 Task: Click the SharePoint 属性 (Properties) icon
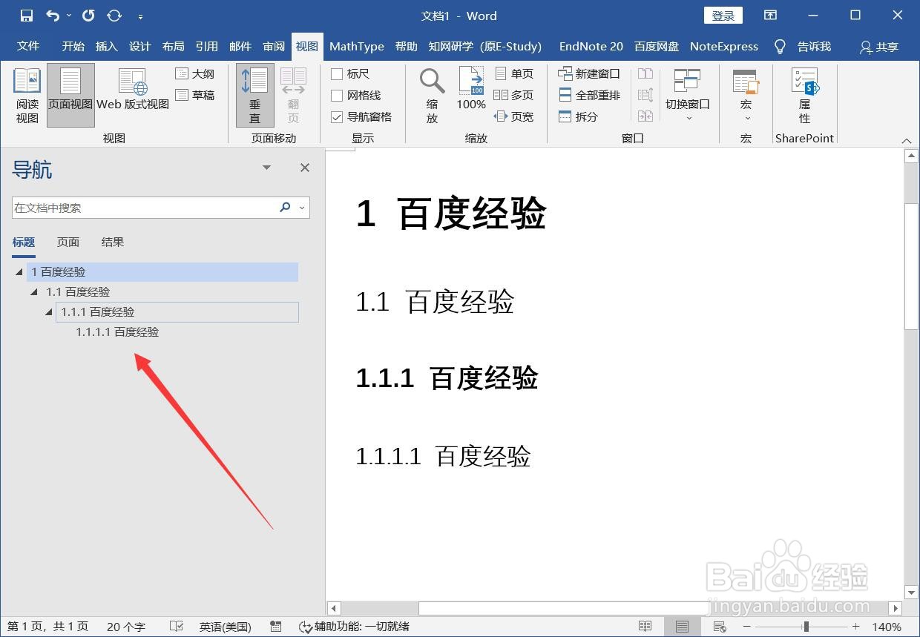[805, 95]
